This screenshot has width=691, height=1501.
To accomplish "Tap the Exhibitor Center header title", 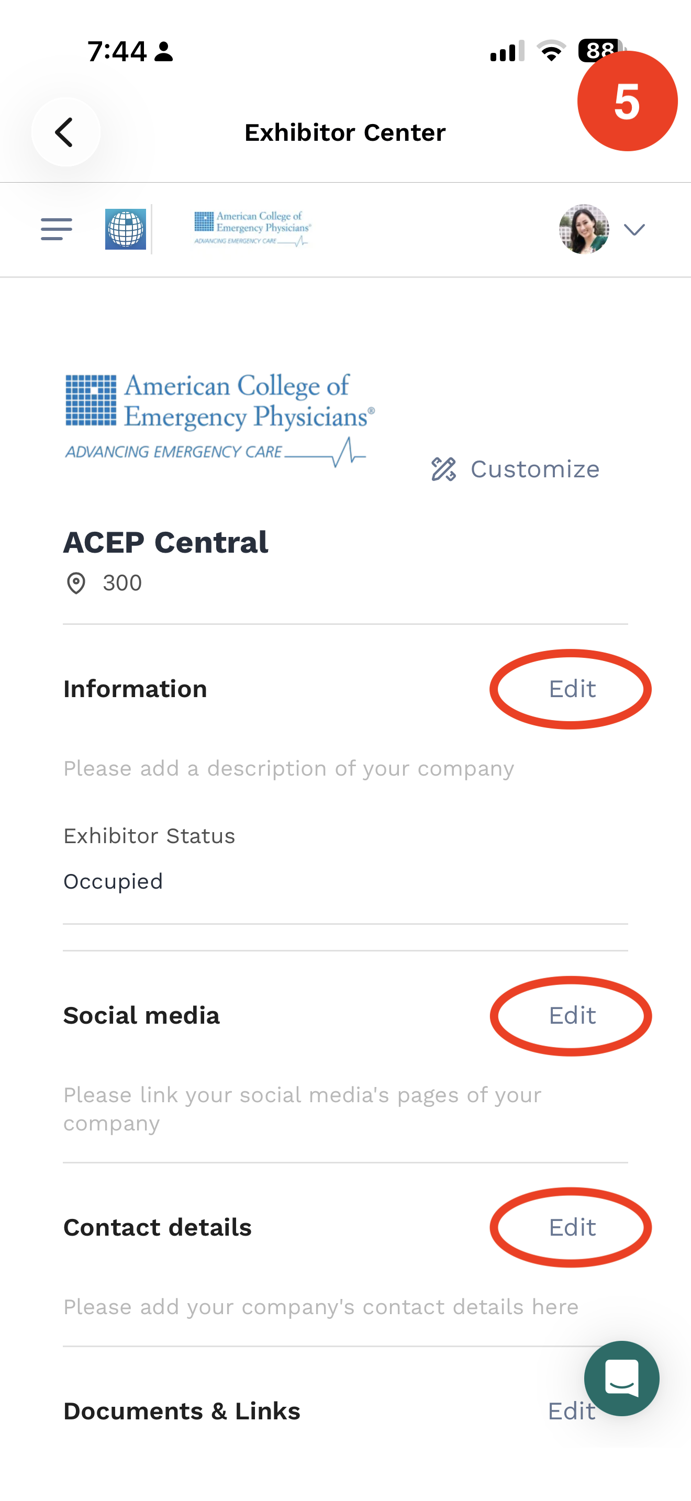I will coord(345,132).
